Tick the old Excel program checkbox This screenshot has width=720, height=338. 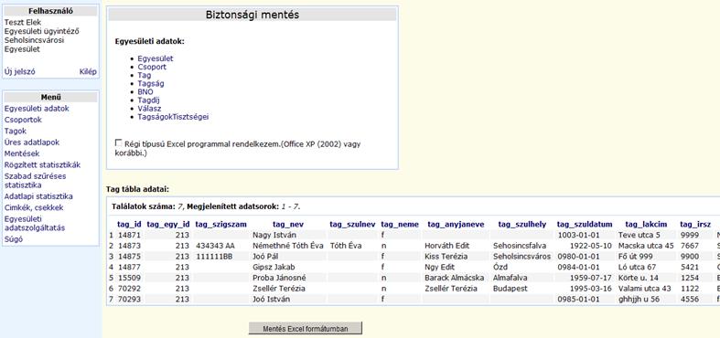click(x=119, y=143)
